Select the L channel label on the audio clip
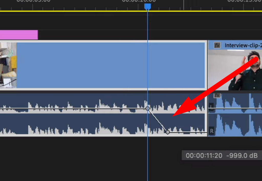 click(211, 108)
